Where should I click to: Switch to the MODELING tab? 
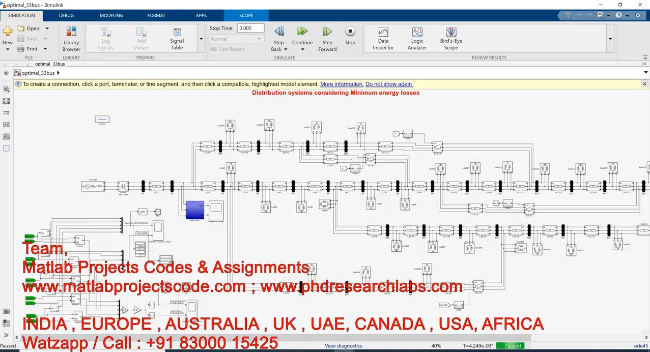[x=111, y=15]
